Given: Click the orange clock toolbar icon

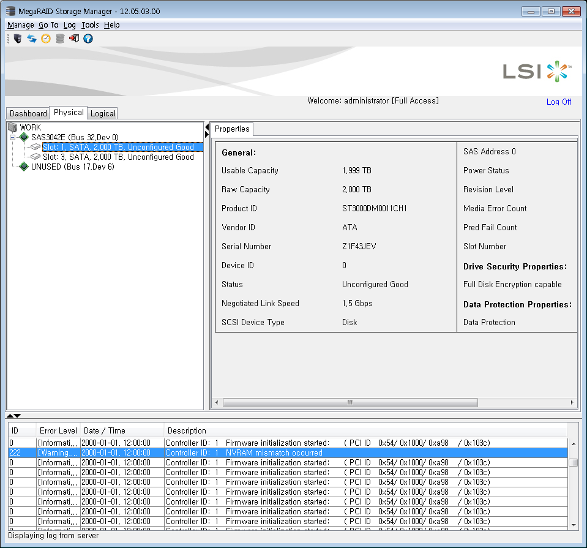Looking at the screenshot, I should coord(46,39).
